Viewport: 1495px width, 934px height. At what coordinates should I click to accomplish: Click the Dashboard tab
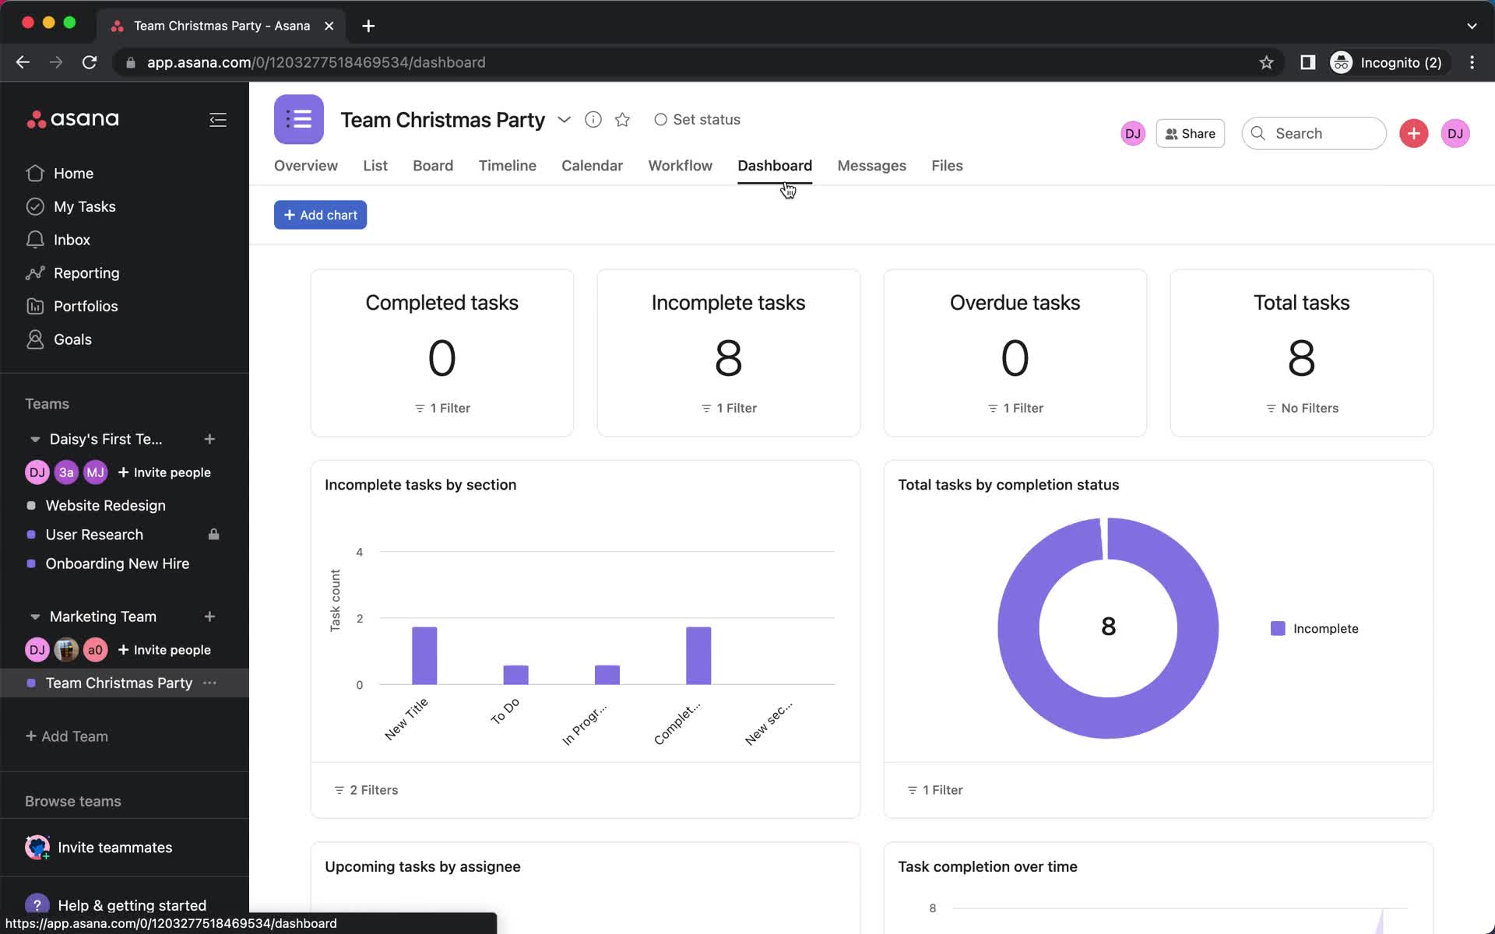click(x=775, y=166)
